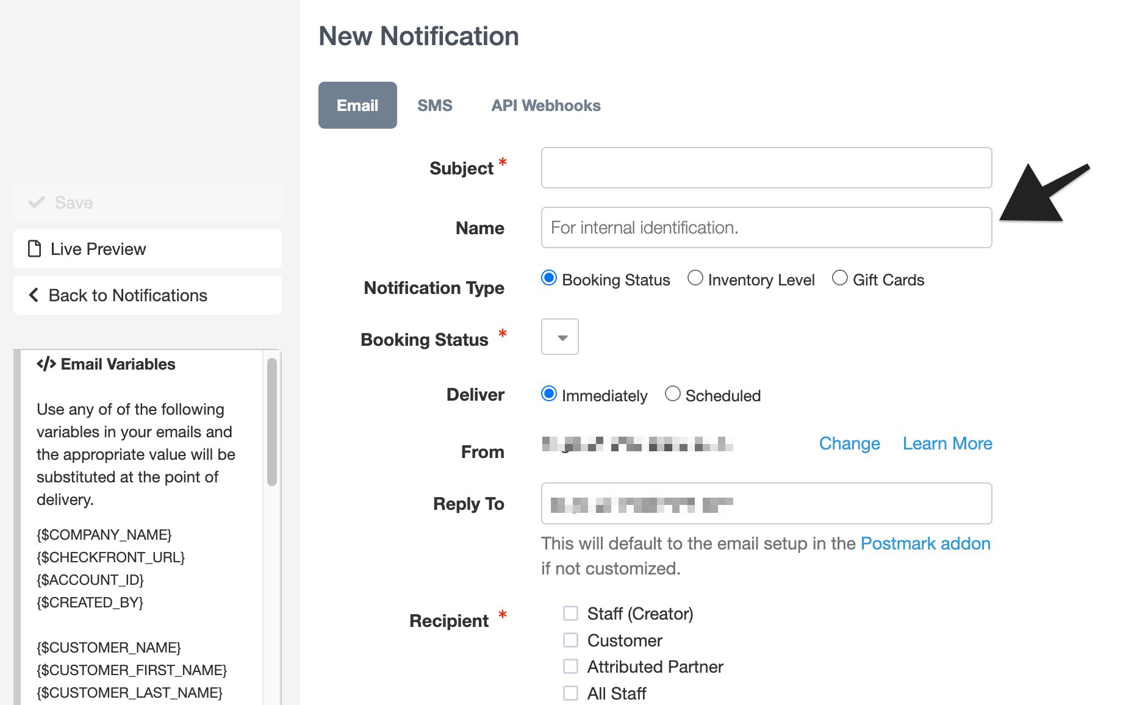The width and height of the screenshot is (1145, 705).
Task: Check the Customer recipient box
Action: 570,640
